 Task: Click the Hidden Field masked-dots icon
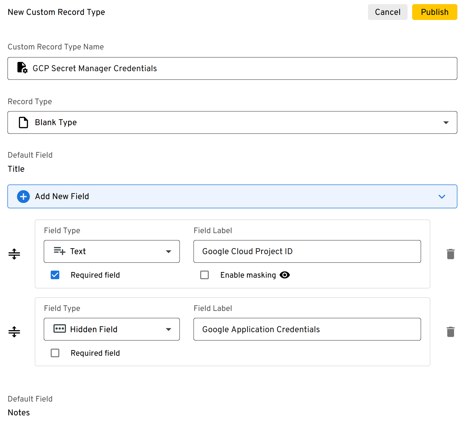59,329
